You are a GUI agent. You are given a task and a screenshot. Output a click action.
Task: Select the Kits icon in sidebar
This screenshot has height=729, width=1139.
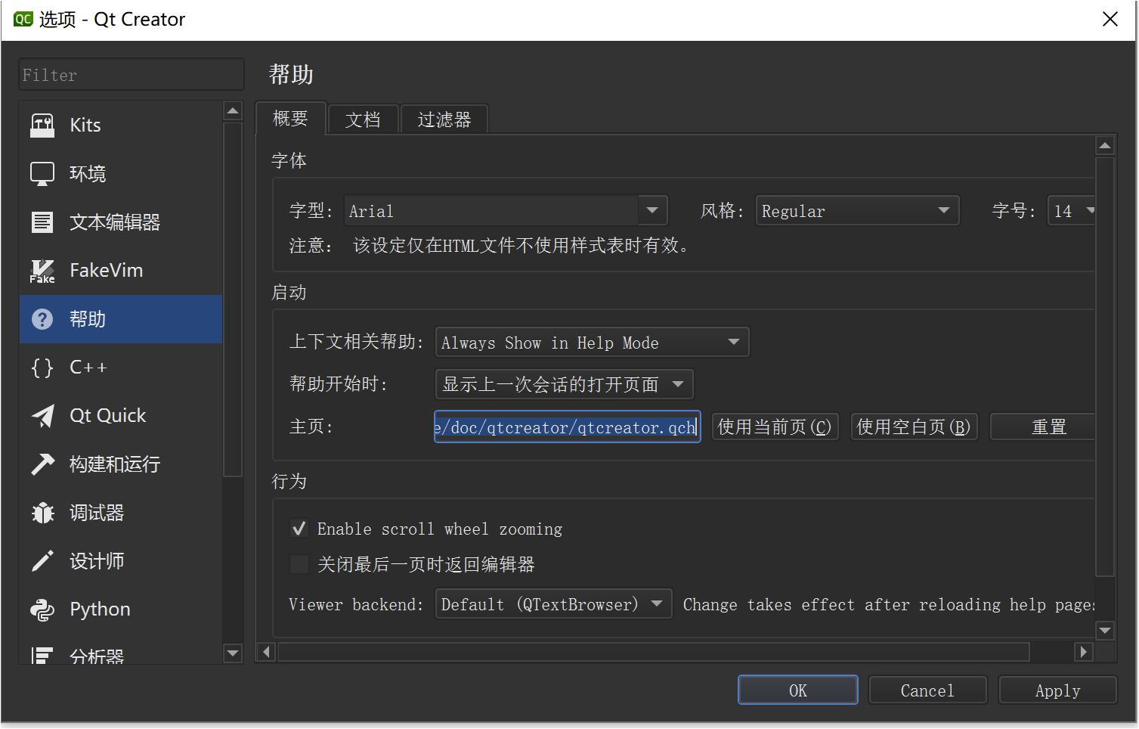pos(42,125)
